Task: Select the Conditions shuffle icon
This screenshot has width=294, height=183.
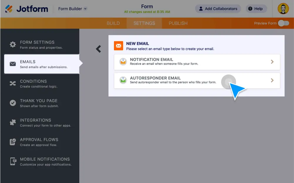Action: coord(13,84)
